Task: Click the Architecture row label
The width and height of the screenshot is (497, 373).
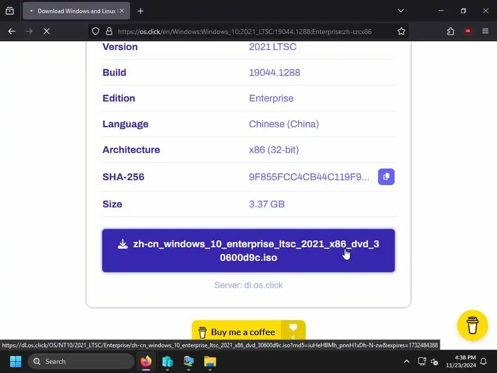Action: pos(131,150)
